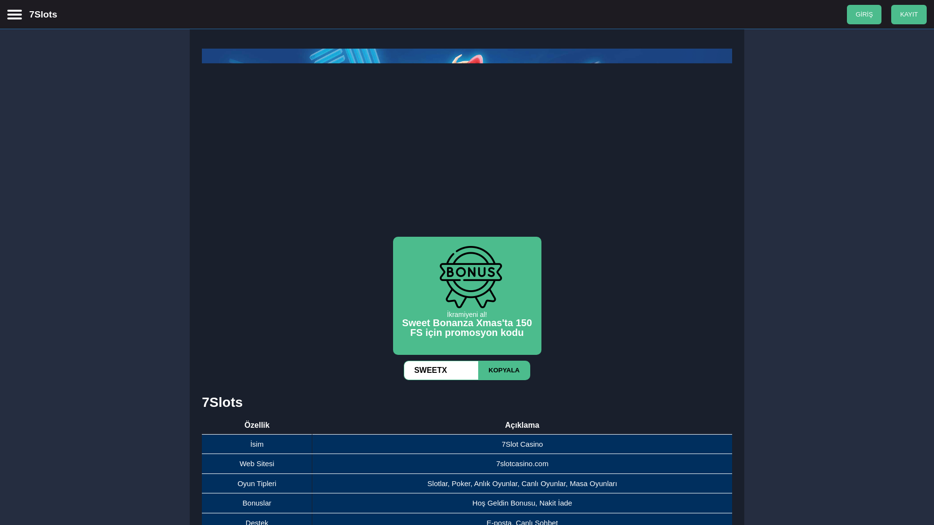The width and height of the screenshot is (934, 525).
Task: Click the KAYIT register button
Action: (x=909, y=15)
